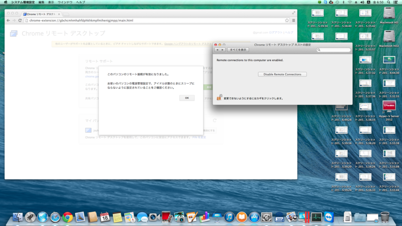Click Disable Remote Connections button

pos(282,74)
